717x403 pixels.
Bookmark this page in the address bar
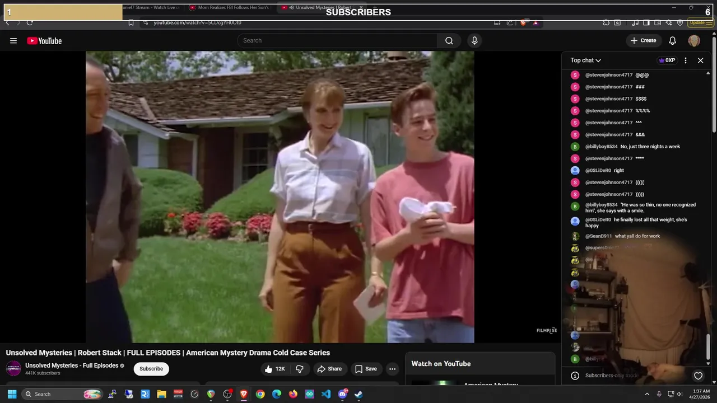pyautogui.click(x=131, y=22)
